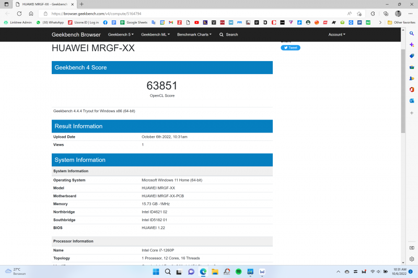
Task: Add a new sidebar app with plus
Action: click(412, 113)
